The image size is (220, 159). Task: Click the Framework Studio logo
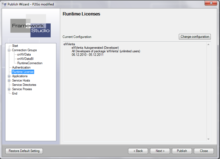31,26
